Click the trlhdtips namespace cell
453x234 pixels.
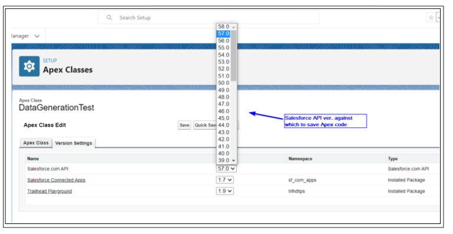(296, 192)
